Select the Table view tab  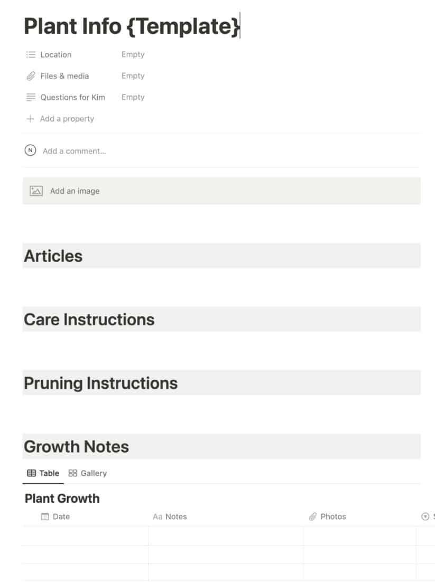43,473
